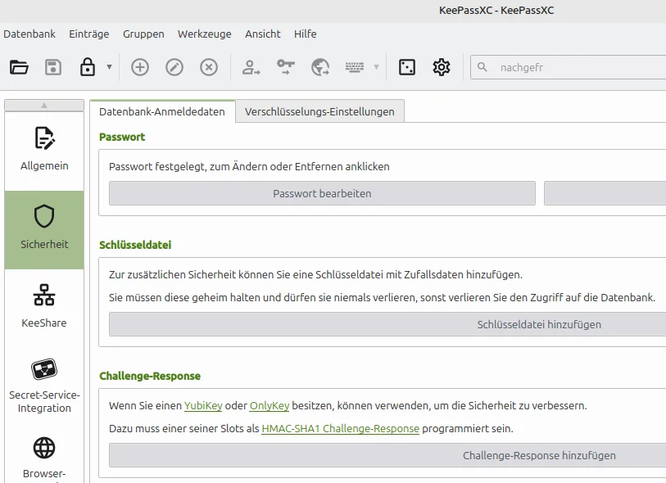Click the green 'Challenge-Response' section heading

(x=150, y=376)
